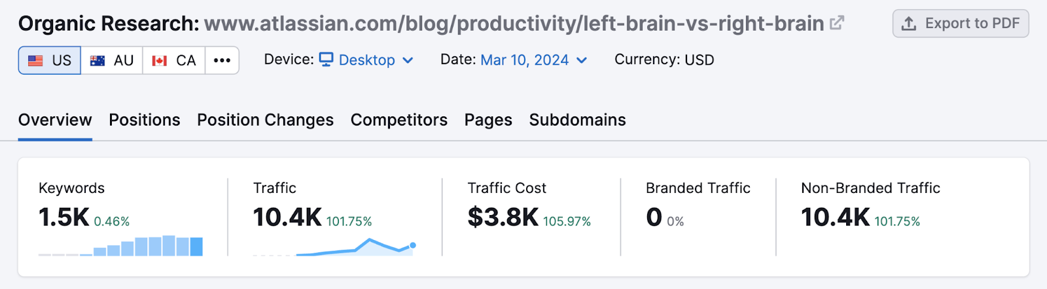Click the chevron next to the date
The width and height of the screenshot is (1047, 289).
582,60
